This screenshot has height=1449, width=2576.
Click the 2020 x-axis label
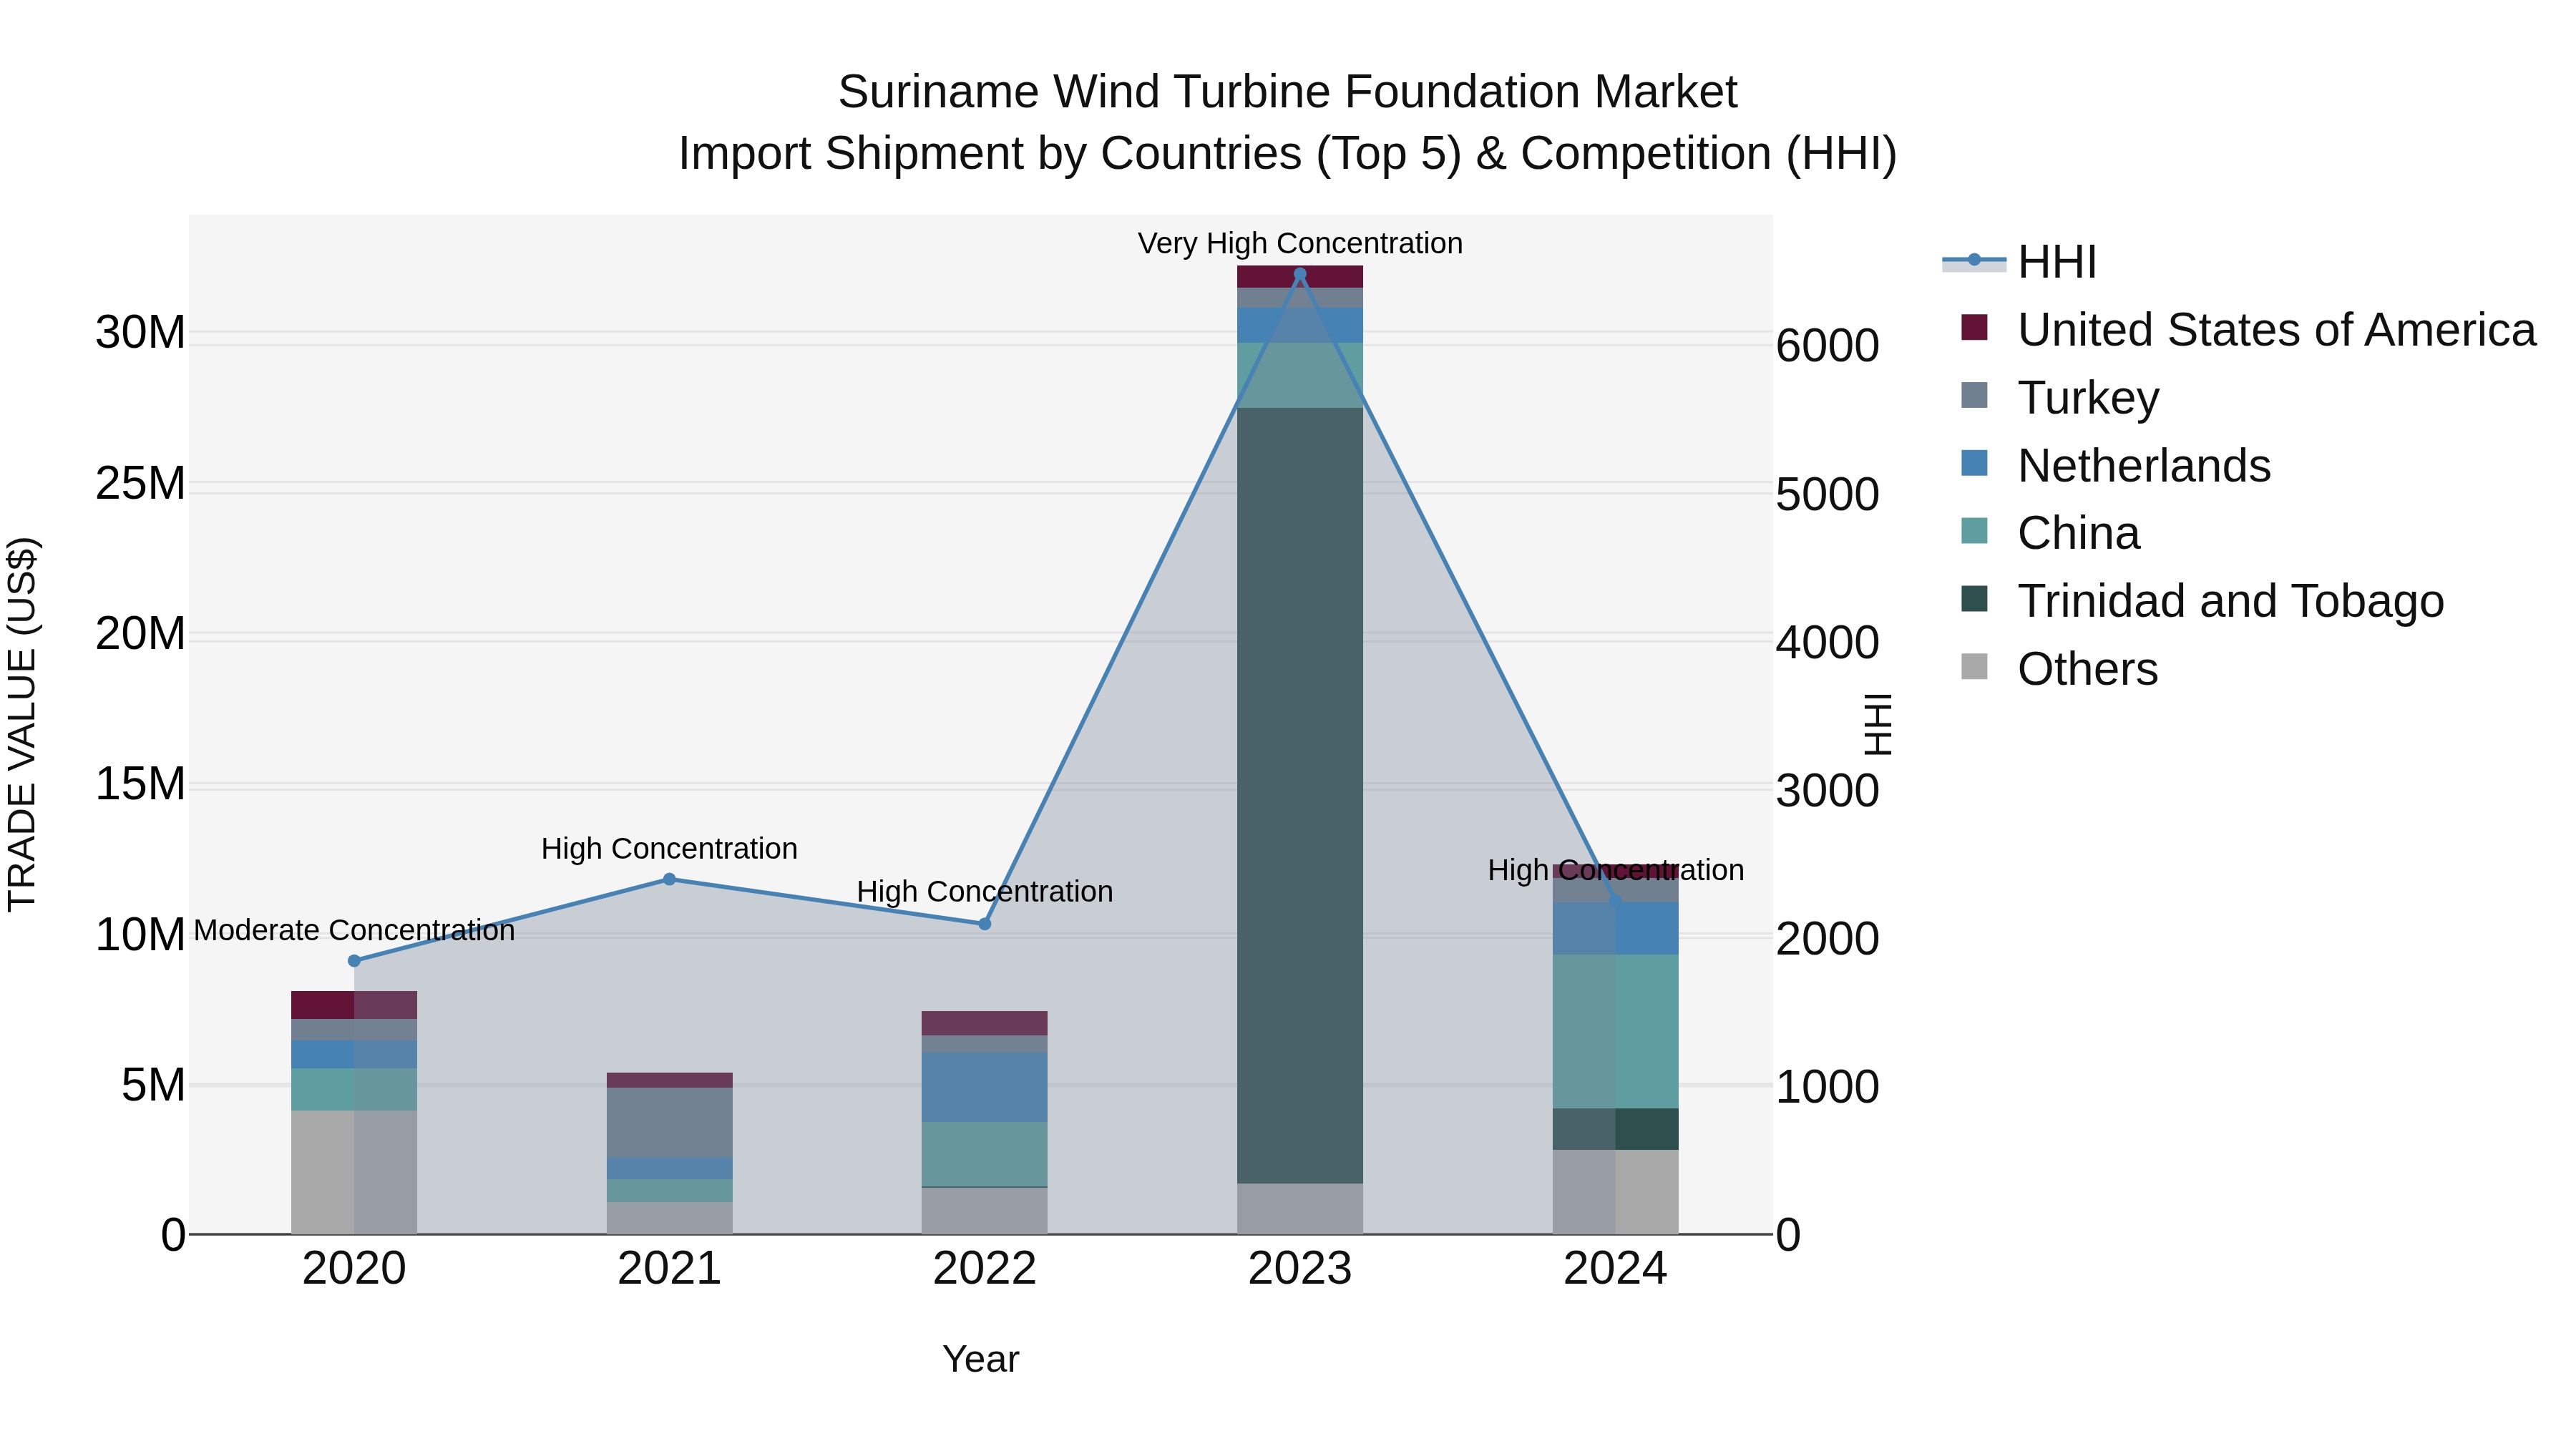[x=354, y=1269]
